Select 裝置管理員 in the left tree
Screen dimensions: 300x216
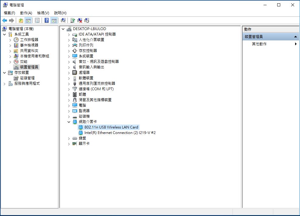pos(29,67)
